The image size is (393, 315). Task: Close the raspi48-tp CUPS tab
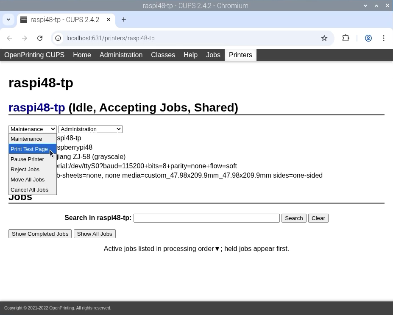(109, 20)
